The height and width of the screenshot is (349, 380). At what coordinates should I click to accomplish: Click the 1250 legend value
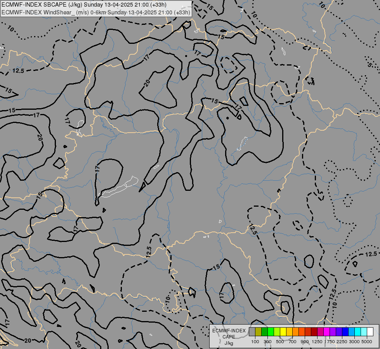pos(317,342)
